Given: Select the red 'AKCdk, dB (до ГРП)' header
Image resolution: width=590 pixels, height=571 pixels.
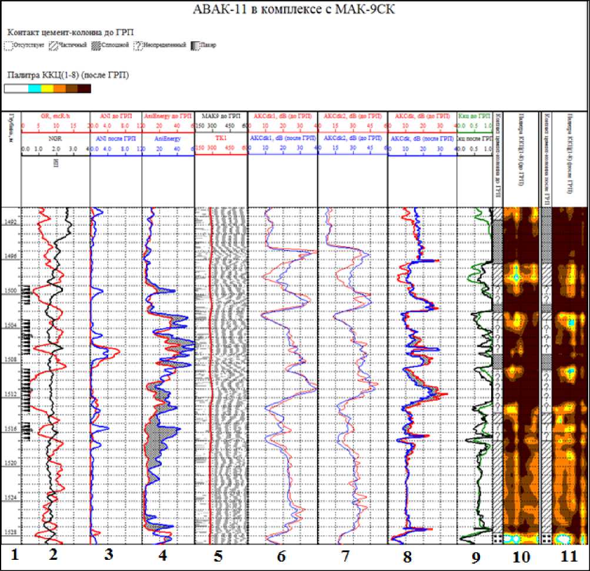Looking at the screenshot, I should click(x=422, y=116).
